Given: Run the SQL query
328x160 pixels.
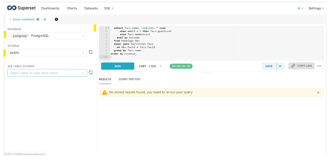Looking at the screenshot, I should click(x=117, y=66).
